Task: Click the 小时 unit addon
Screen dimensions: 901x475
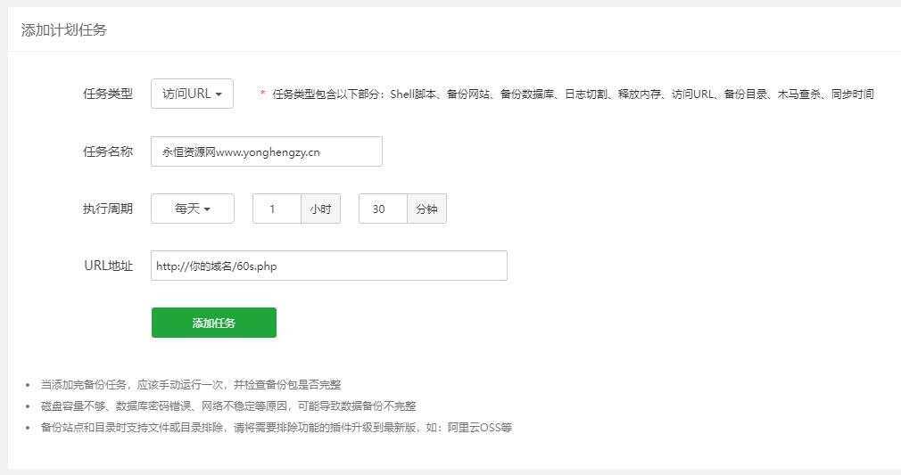Action: click(320, 209)
